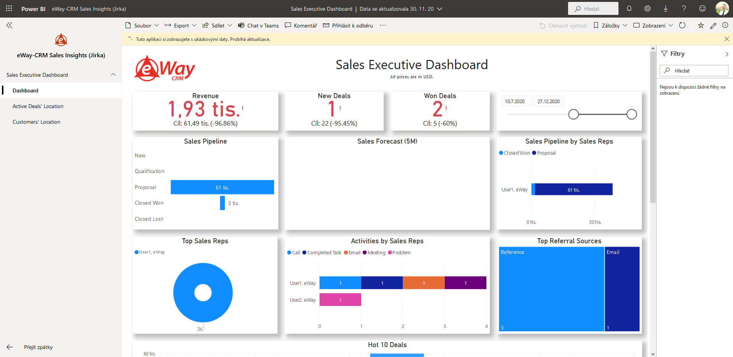The image size is (733, 357).
Task: Click the download arrow icon in header
Action: pyautogui.click(x=665, y=8)
